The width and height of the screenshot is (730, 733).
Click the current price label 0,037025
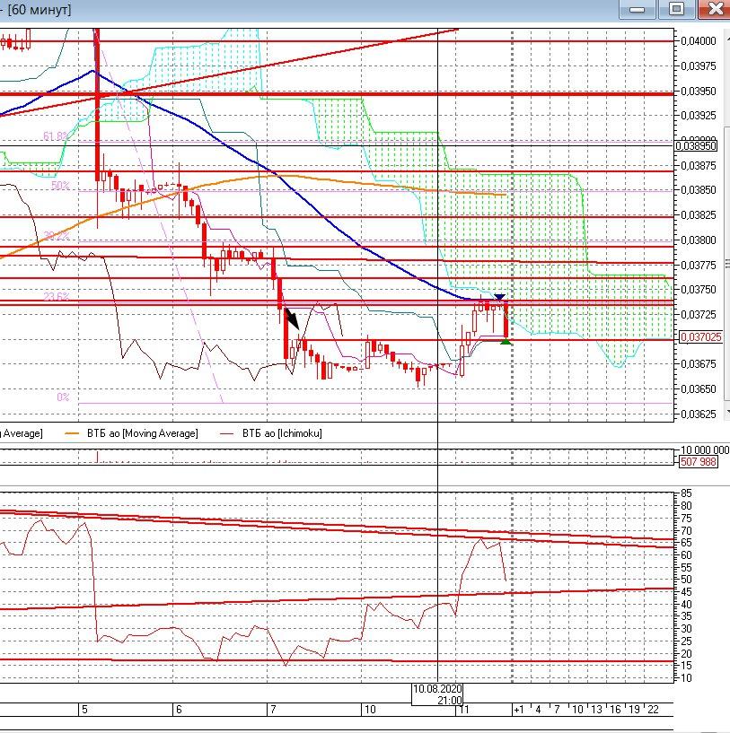pyautogui.click(x=700, y=337)
